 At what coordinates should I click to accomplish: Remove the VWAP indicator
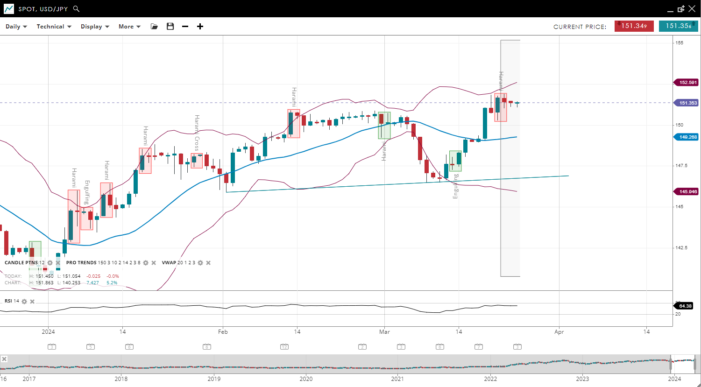[208, 263]
